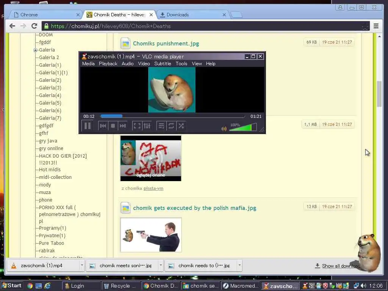Pause playback in VLC
The image size is (388, 291).
(88, 126)
